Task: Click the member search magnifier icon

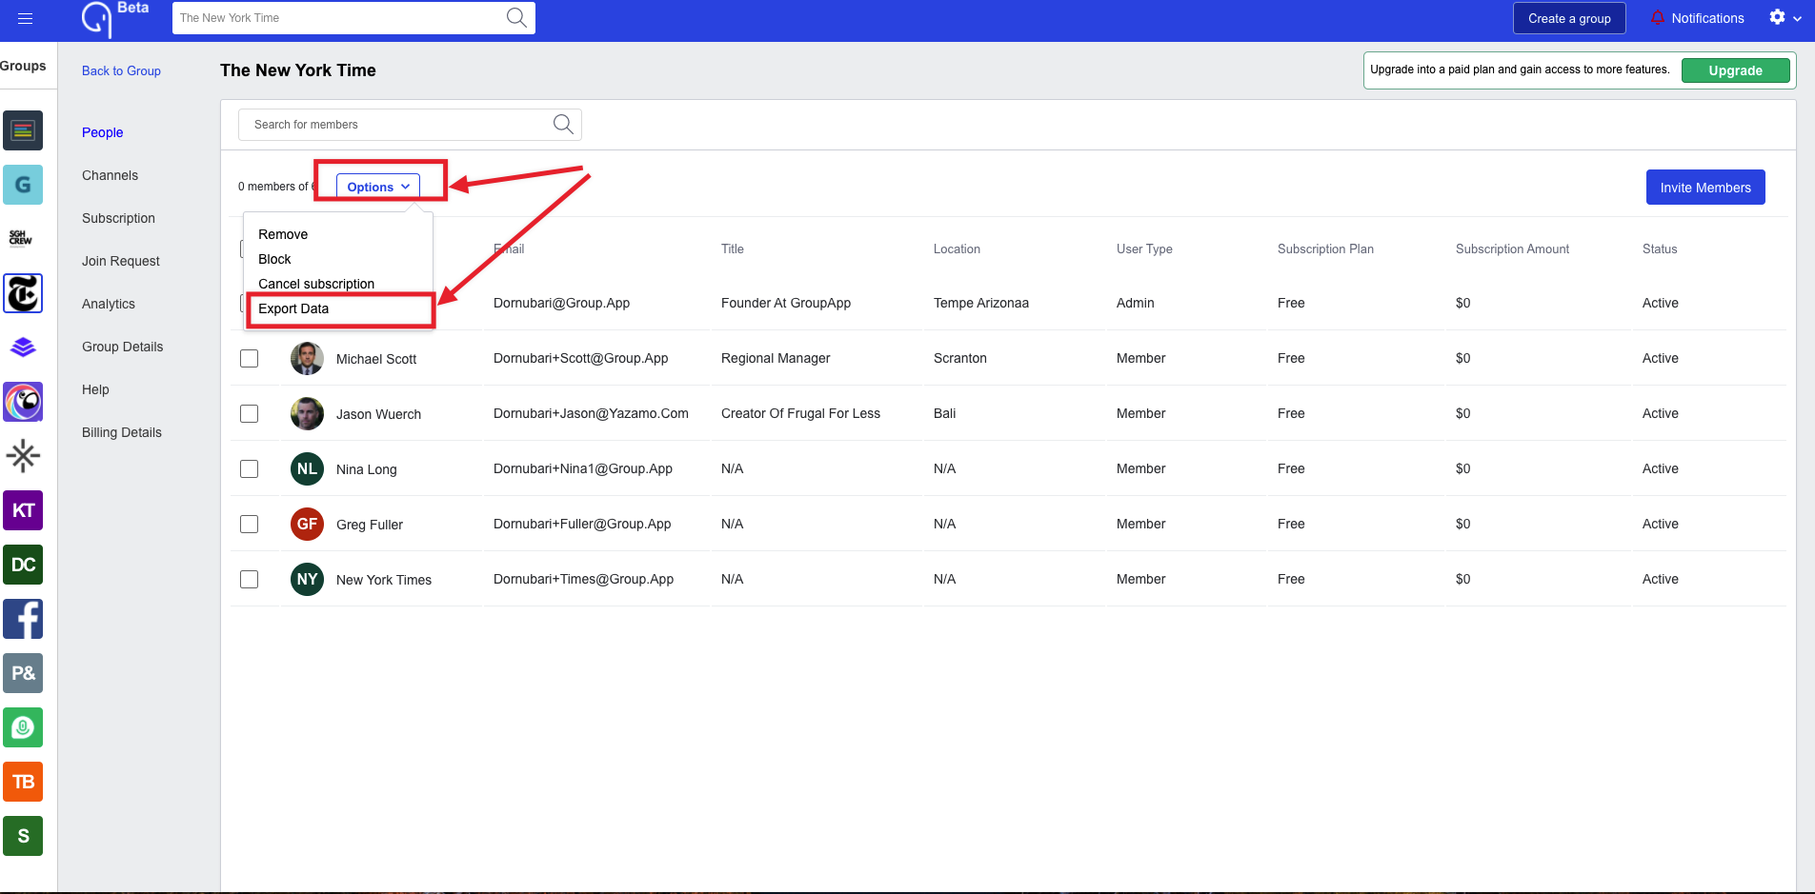Action: (x=563, y=124)
